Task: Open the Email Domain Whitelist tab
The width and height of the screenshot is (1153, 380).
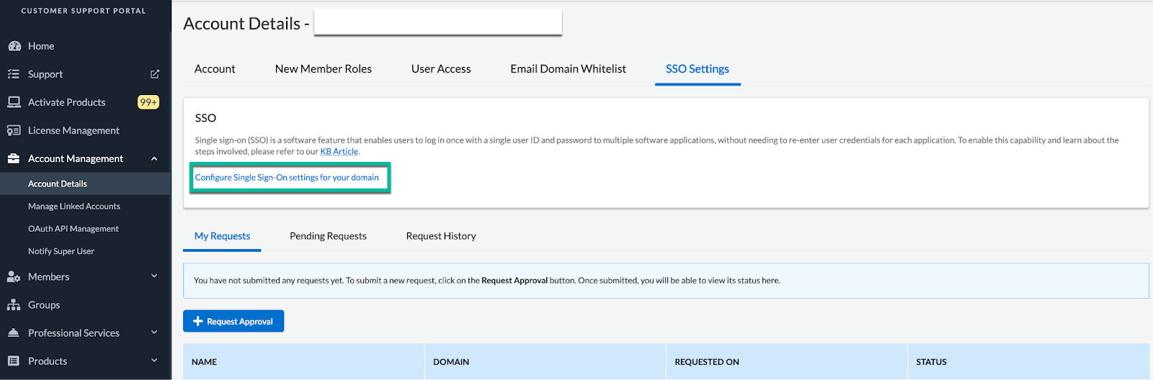Action: 568,69
